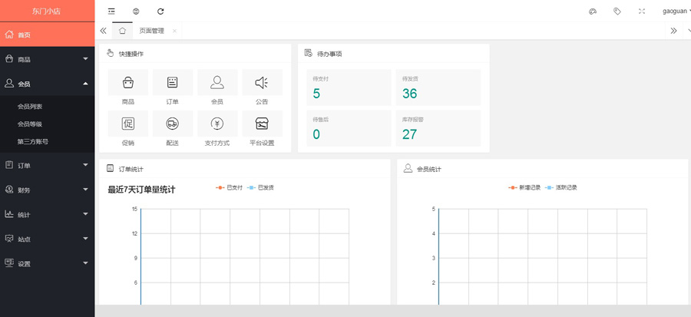
Task: Click the 公告 speaker icon
Action: [x=262, y=83]
